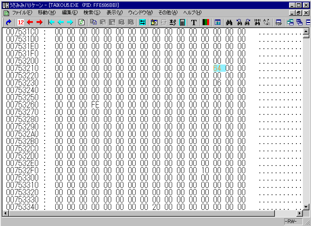This screenshot has width=311, height=226.
Task: Click the blue curved jump arrow icon
Action: click(x=8, y=22)
